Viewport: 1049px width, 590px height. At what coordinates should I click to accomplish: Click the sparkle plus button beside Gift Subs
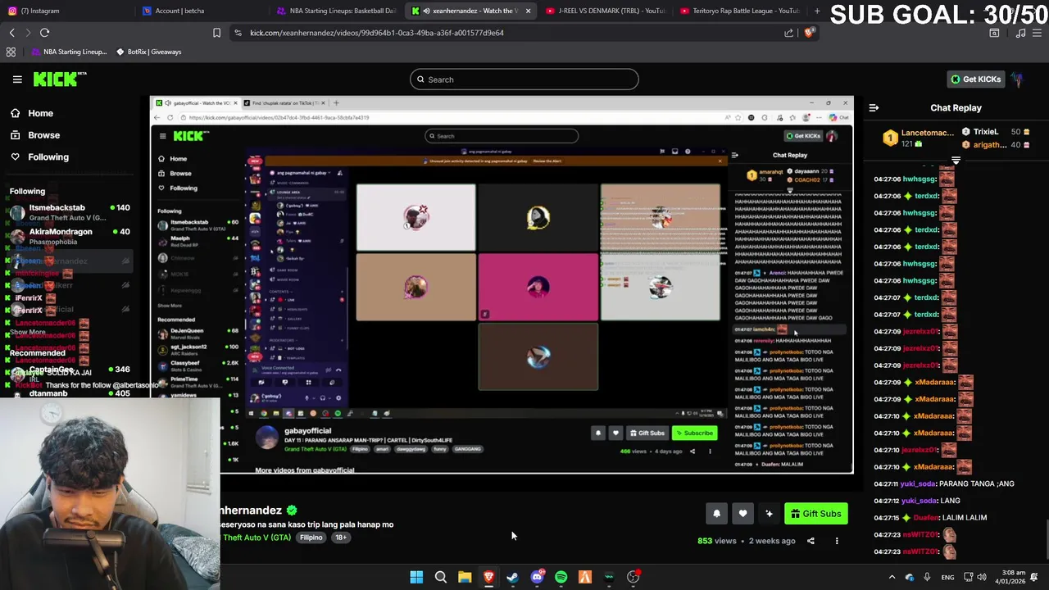(x=769, y=514)
